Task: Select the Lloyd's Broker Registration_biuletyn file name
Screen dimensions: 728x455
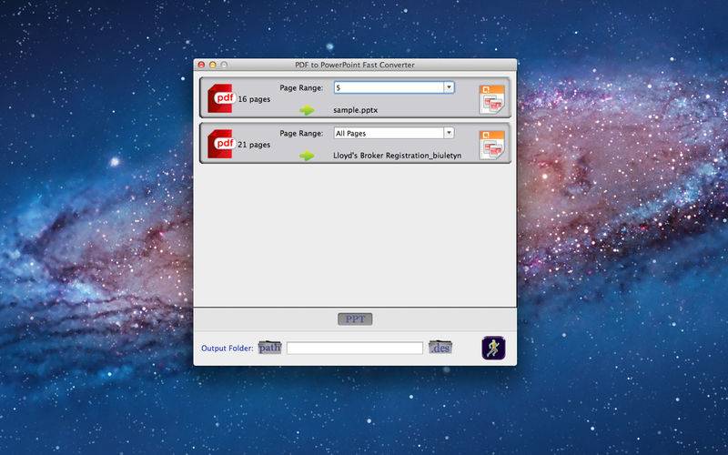Action: click(398, 156)
